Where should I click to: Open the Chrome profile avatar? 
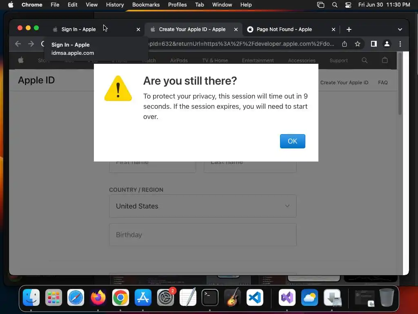point(387,44)
